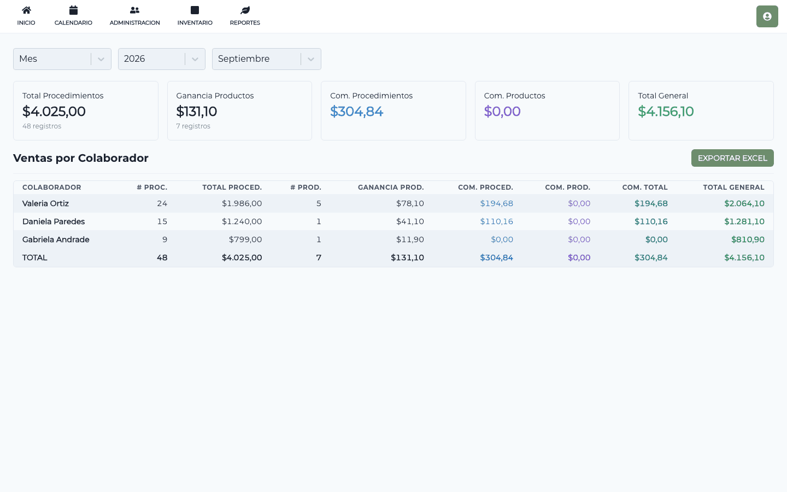
Task: Click the $78,10 product profit cell
Action: (x=410, y=203)
